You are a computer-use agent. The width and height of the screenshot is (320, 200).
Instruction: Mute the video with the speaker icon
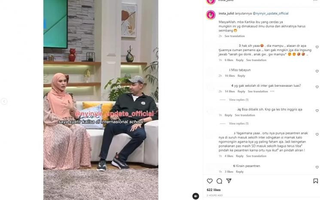tap(195, 196)
